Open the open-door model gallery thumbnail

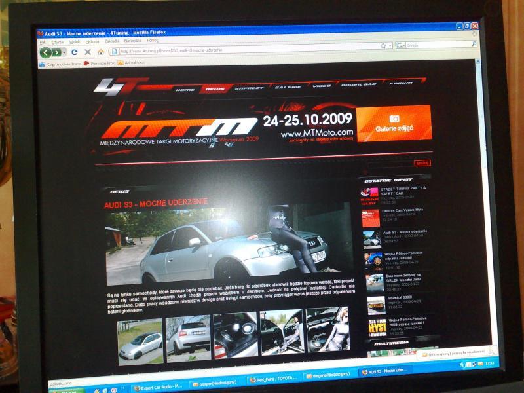click(x=282, y=332)
